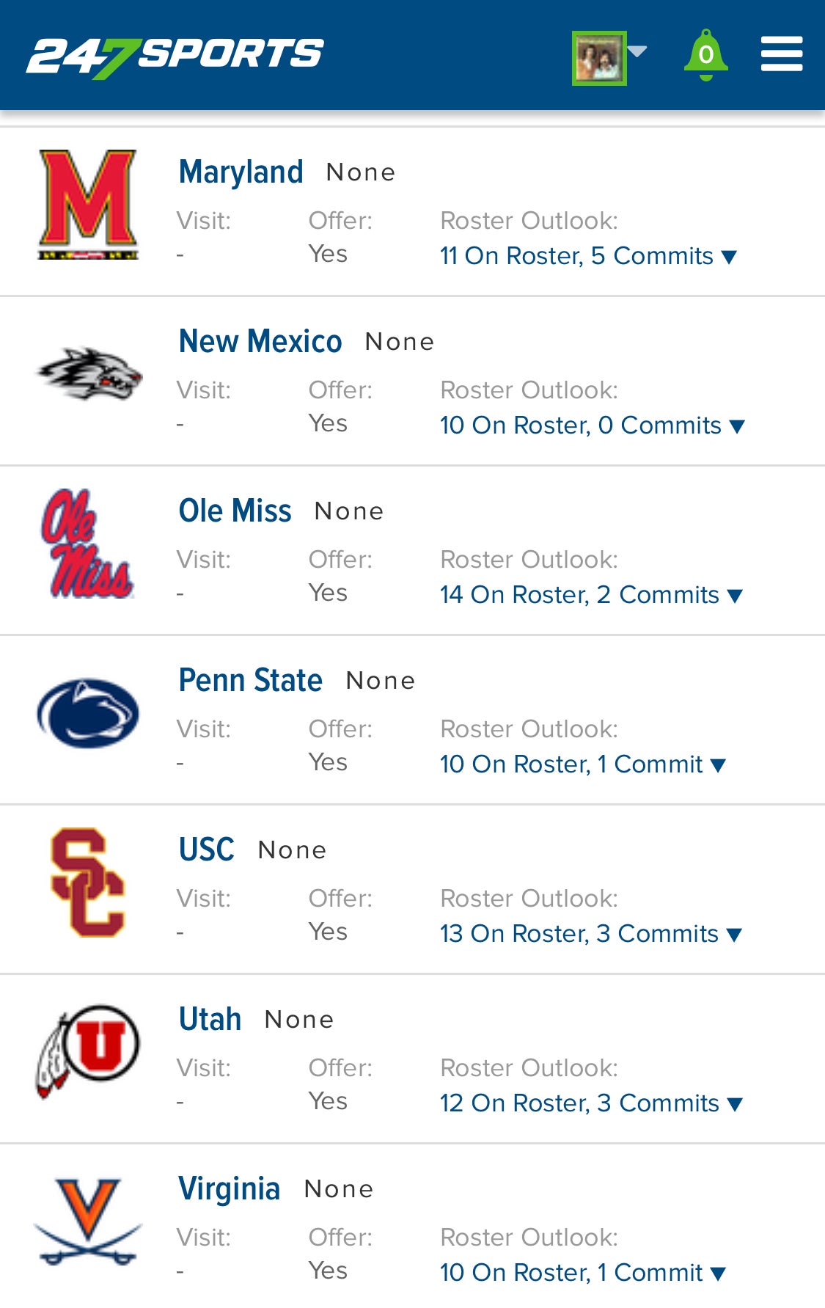Screen dimensions: 825x1308
Task: Click the New Mexico Lobos logo
Action: click(89, 373)
